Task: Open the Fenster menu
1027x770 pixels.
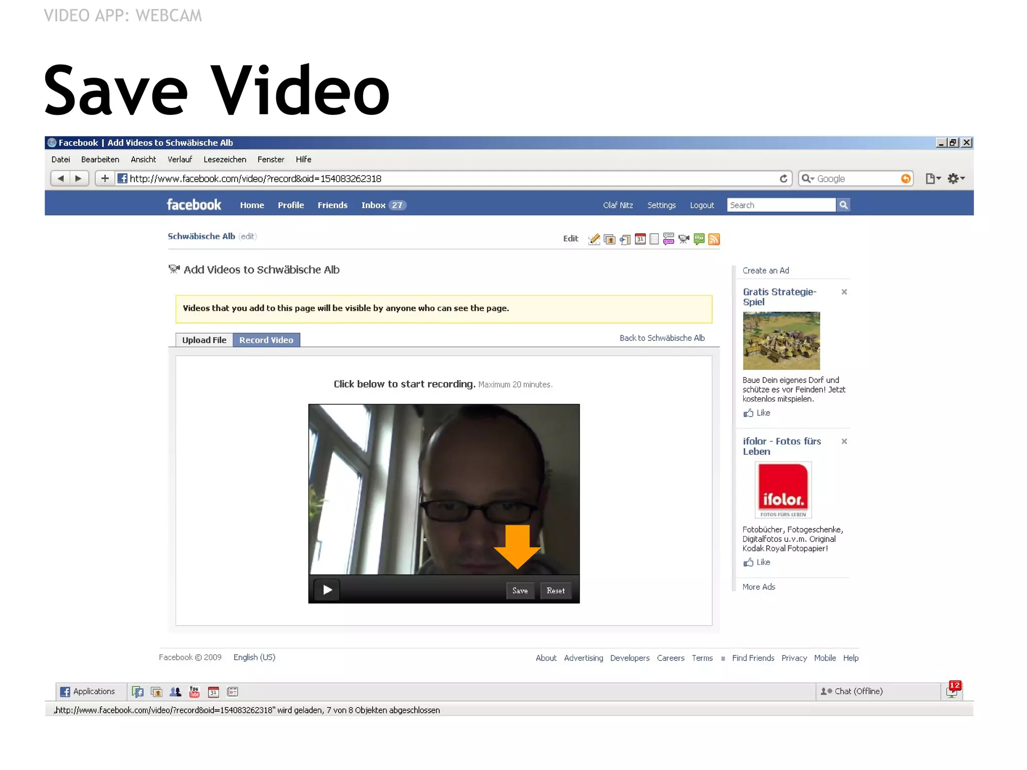Action: pyautogui.click(x=271, y=159)
